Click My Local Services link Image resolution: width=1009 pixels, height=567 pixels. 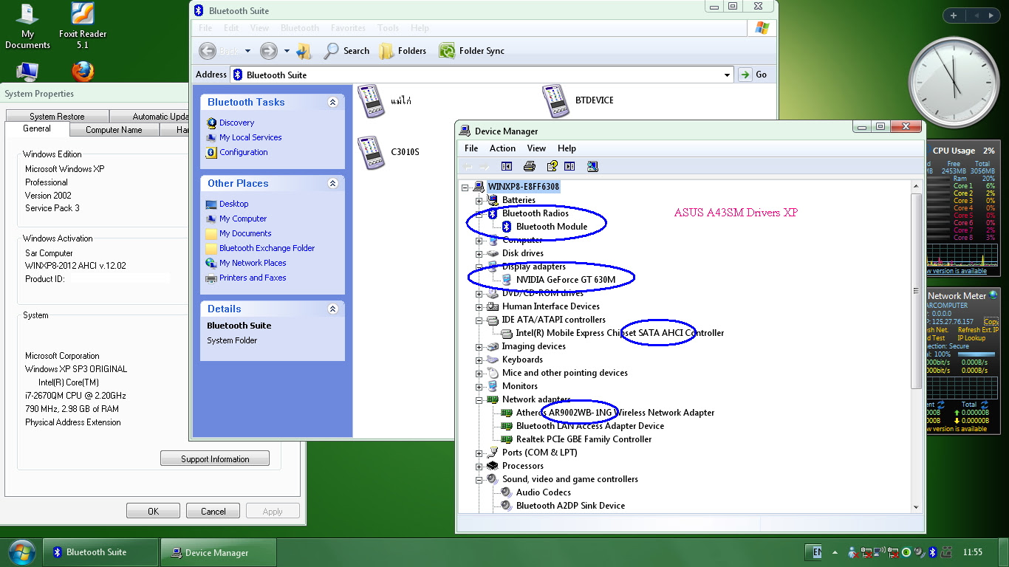tap(250, 137)
